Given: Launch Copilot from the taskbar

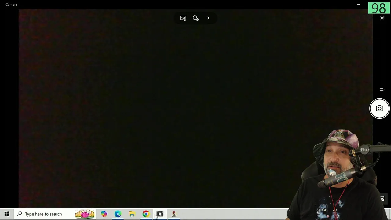Looking at the screenshot, I should pos(104,214).
